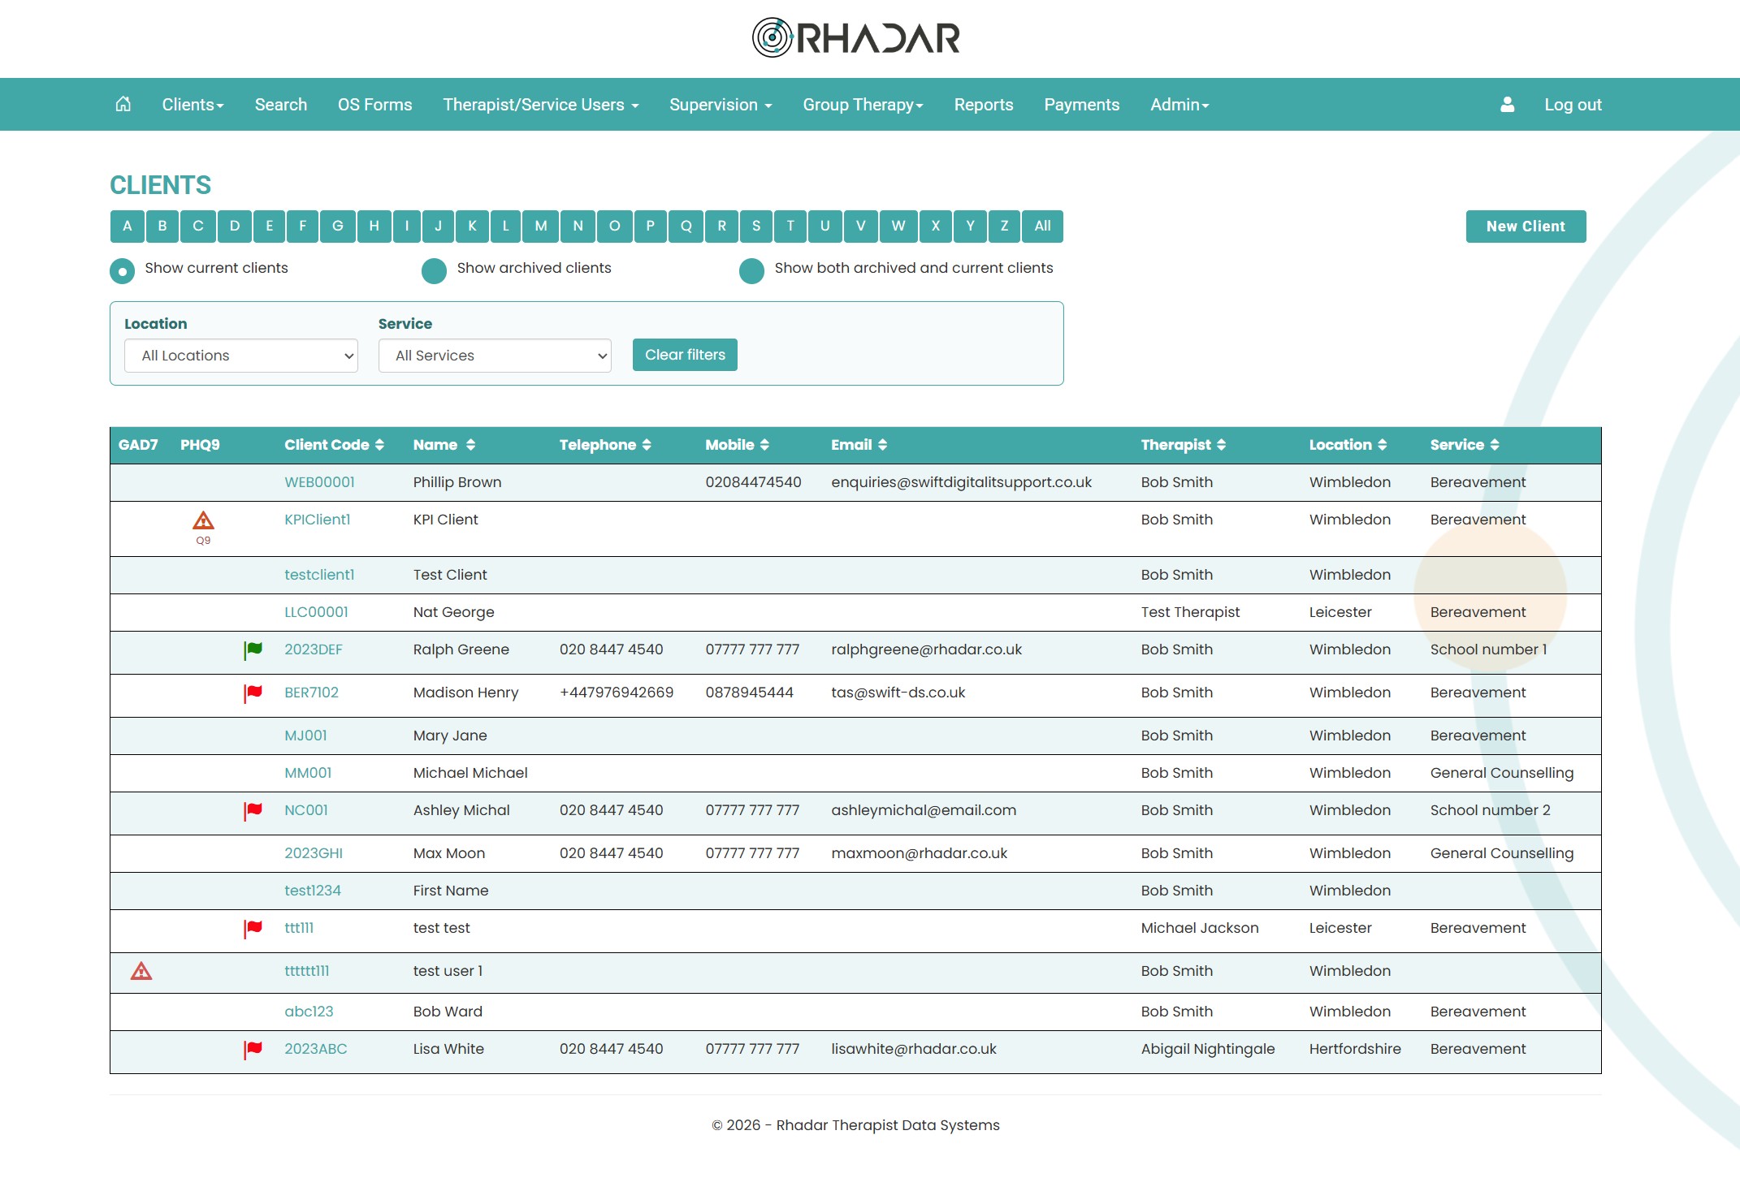This screenshot has width=1740, height=1178.
Task: Open client 2023ABC
Action: tap(315, 1049)
